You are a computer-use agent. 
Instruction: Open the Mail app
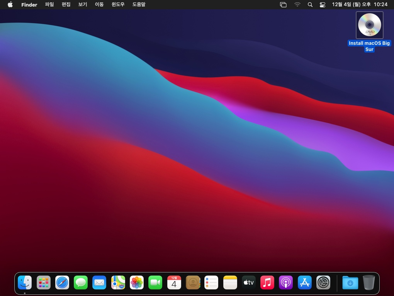click(99, 283)
